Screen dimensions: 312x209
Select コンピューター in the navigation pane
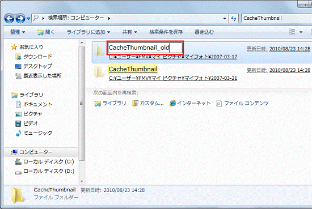pos(36,152)
